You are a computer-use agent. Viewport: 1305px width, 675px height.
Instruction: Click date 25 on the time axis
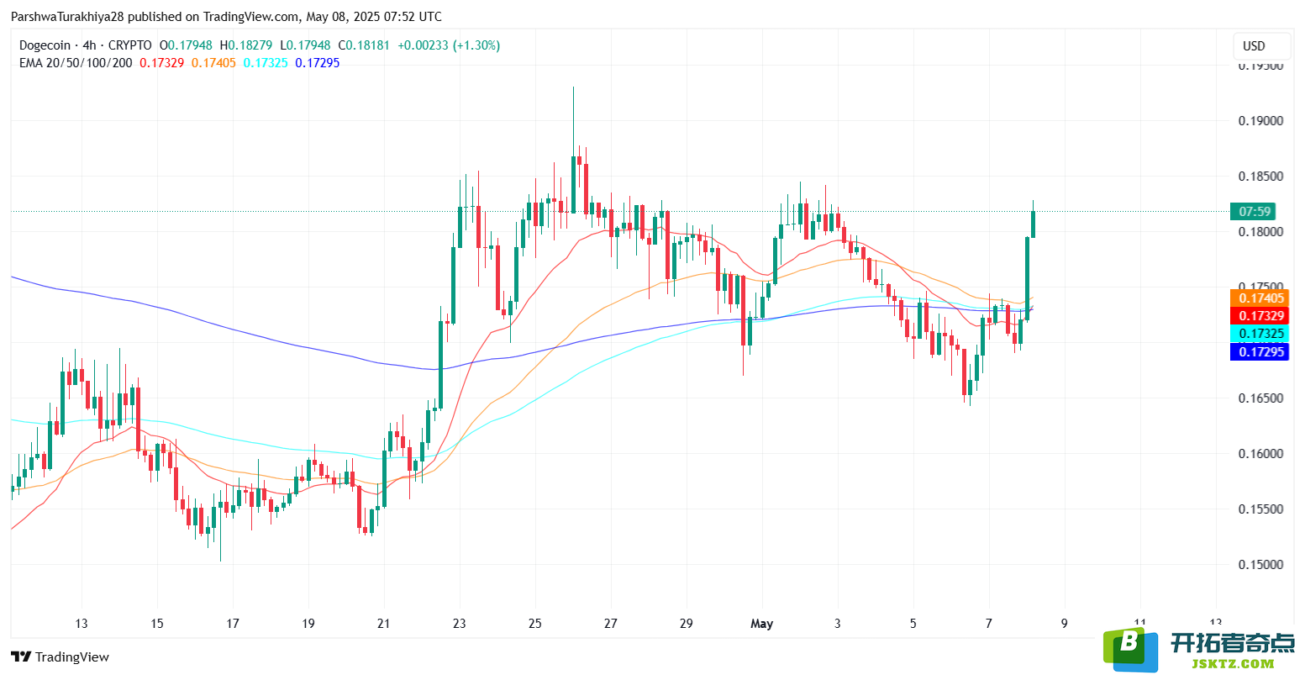[535, 624]
